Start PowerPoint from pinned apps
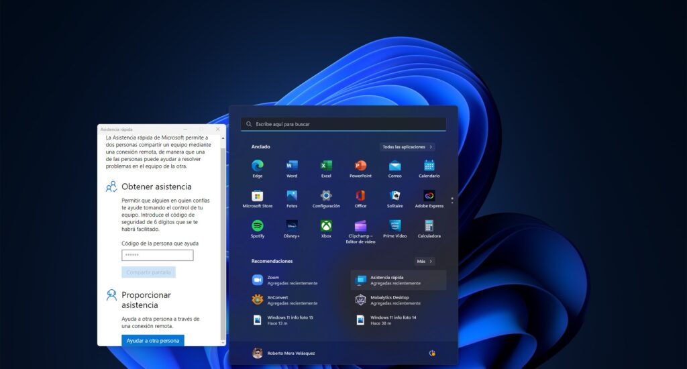Screen dimensions: 687x369 pos(360,168)
